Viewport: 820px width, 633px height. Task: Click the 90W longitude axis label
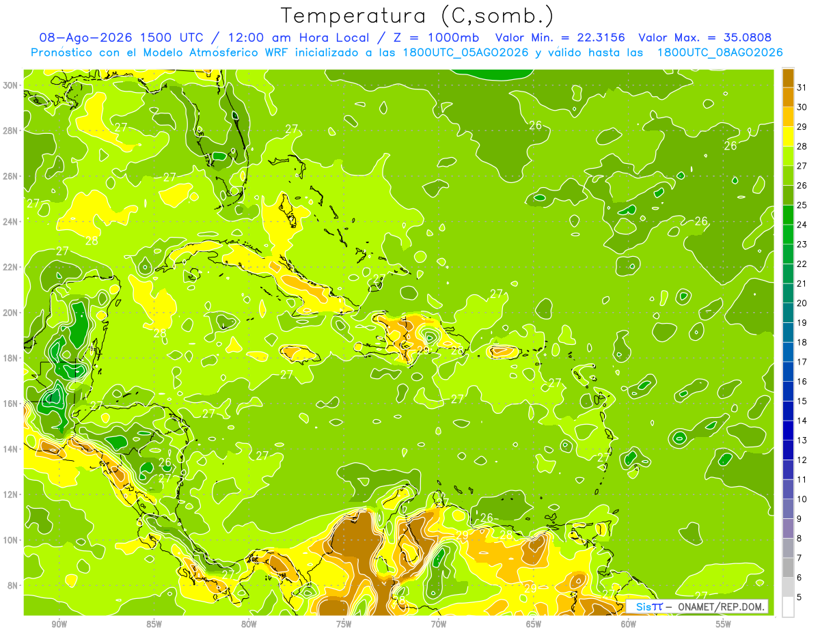(59, 623)
